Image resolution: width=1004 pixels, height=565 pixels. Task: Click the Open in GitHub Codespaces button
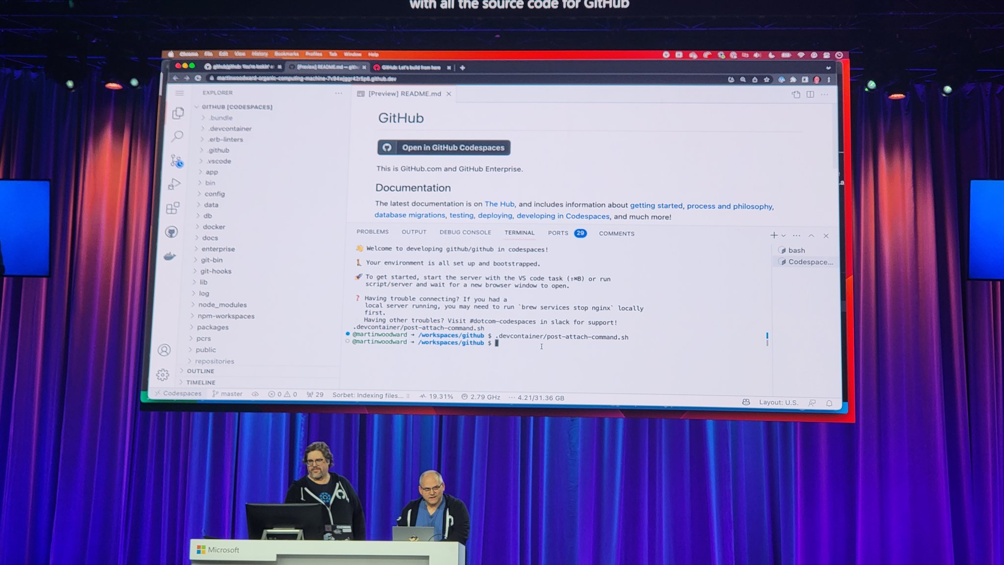point(443,147)
